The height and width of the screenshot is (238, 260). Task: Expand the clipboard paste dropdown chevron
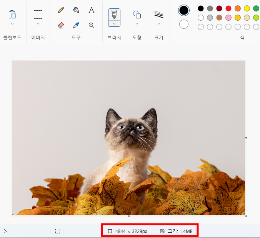[12, 24]
